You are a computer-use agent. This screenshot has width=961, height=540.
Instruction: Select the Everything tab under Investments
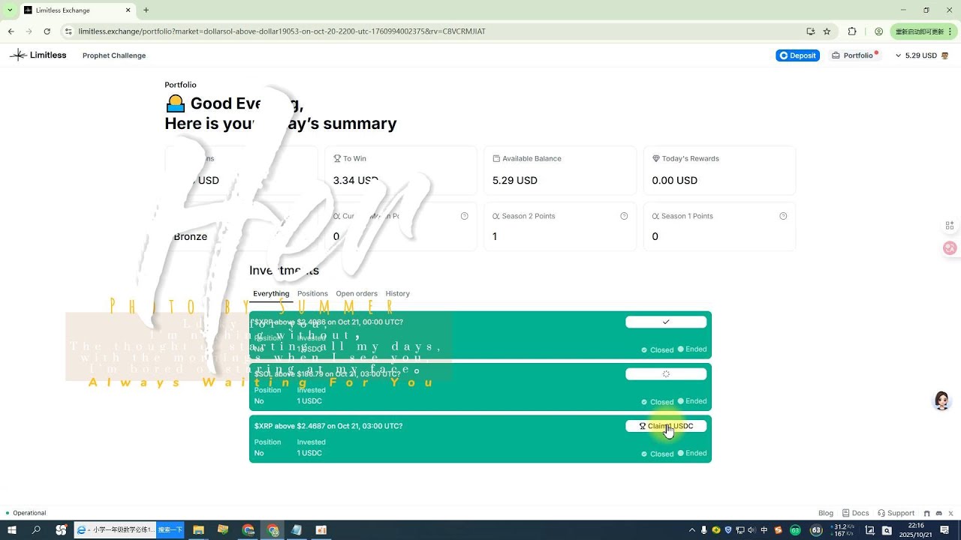point(271,293)
